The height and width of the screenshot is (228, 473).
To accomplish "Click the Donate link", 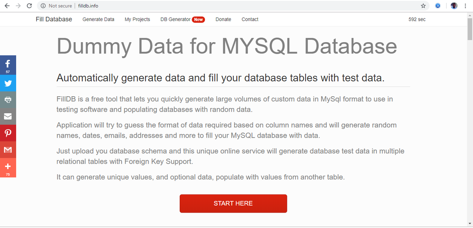I will pos(223,19).
